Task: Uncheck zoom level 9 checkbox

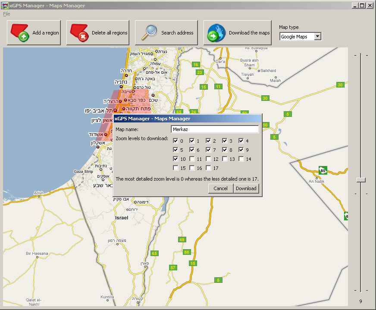Action: tap(241, 150)
